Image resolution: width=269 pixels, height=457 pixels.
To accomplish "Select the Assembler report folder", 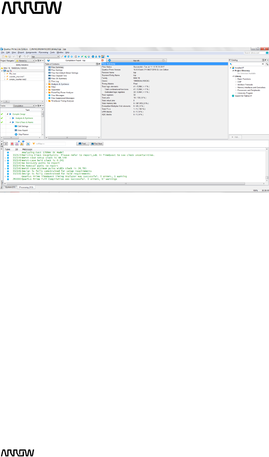I will [x=56, y=90].
